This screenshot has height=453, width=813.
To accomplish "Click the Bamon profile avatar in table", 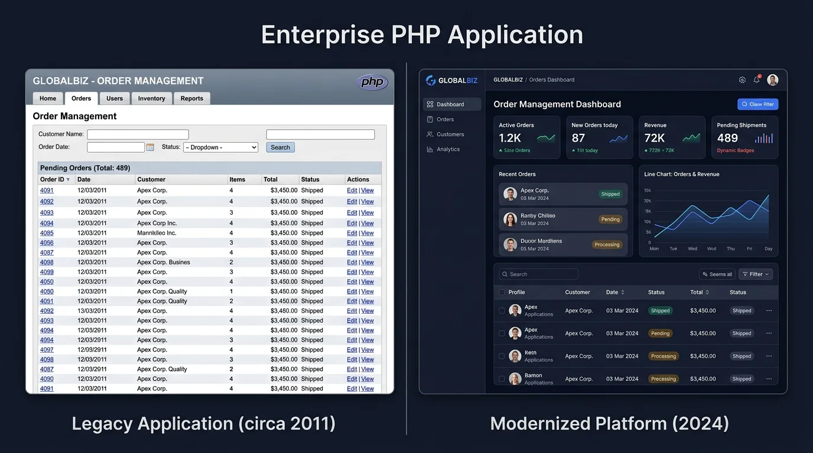I will pyautogui.click(x=515, y=379).
